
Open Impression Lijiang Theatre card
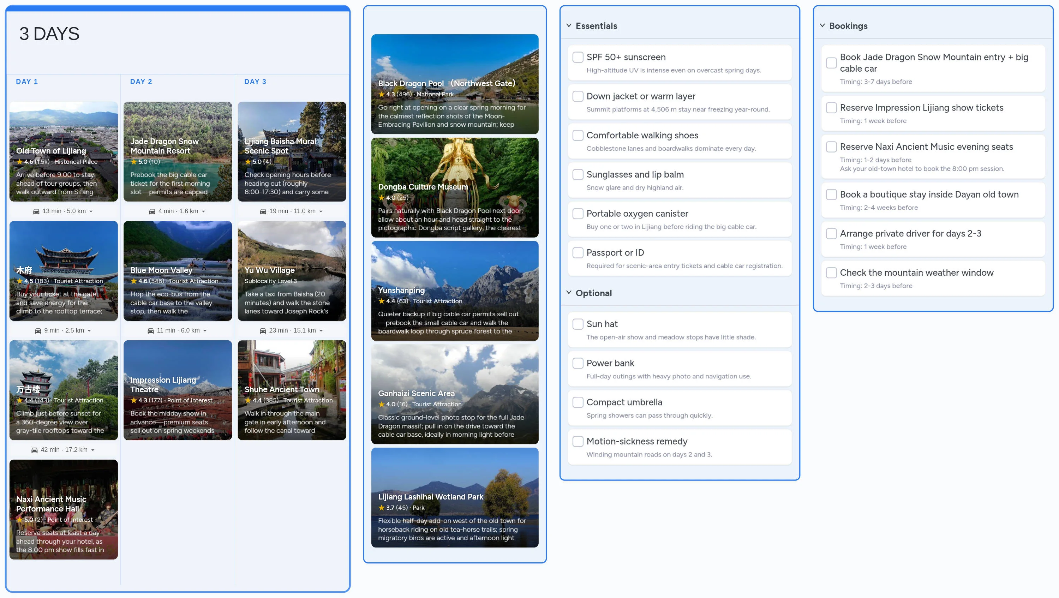pyautogui.click(x=178, y=390)
